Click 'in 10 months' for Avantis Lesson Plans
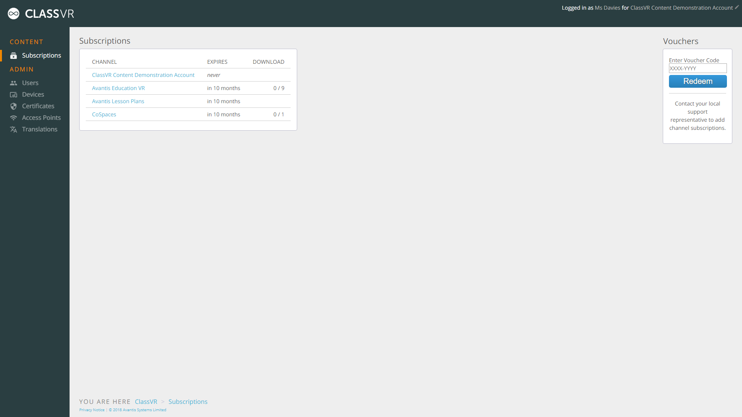 pos(223,101)
